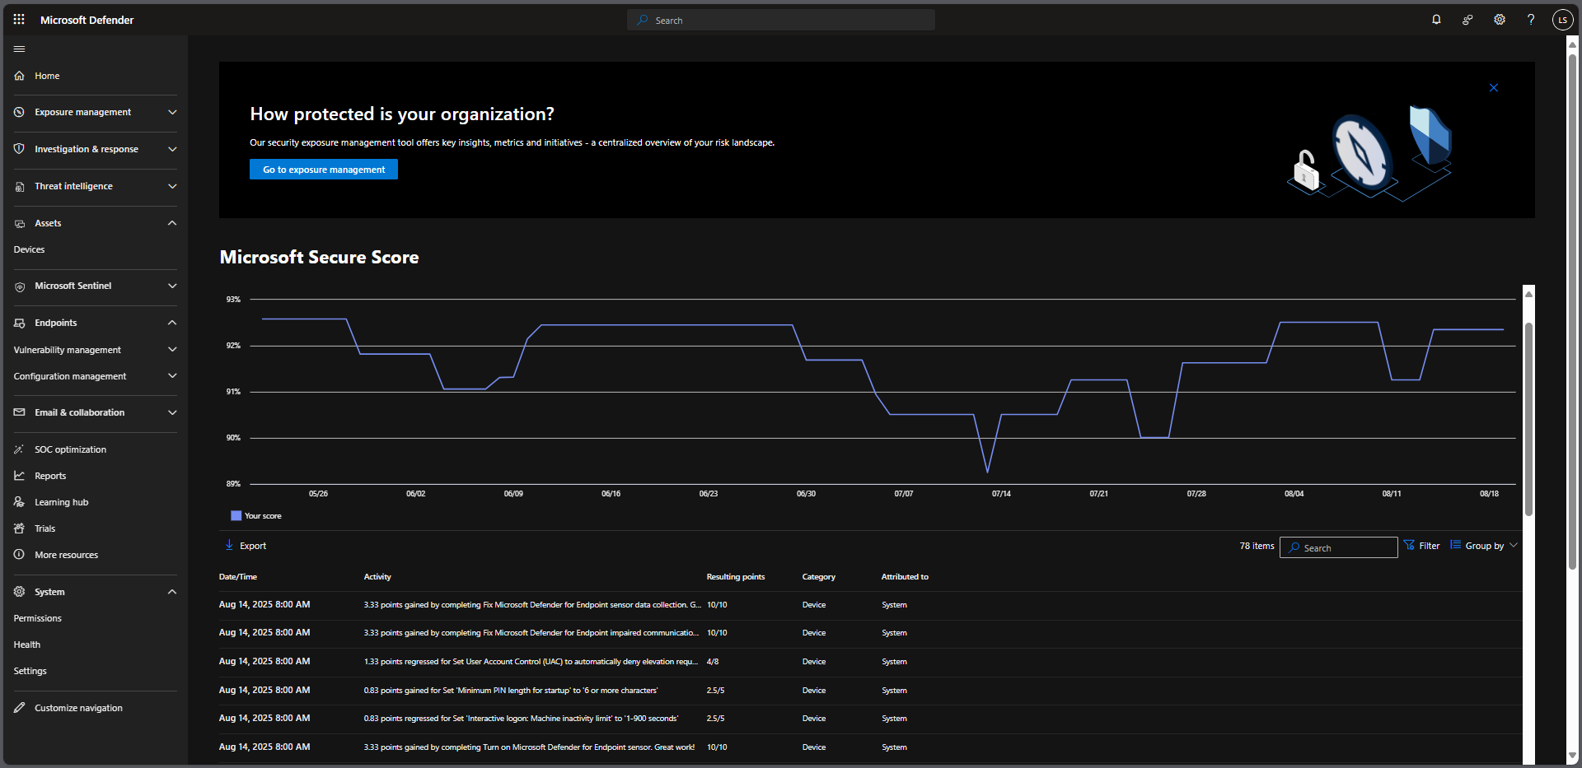Click the System gear icon in sidebar

pos(19,592)
